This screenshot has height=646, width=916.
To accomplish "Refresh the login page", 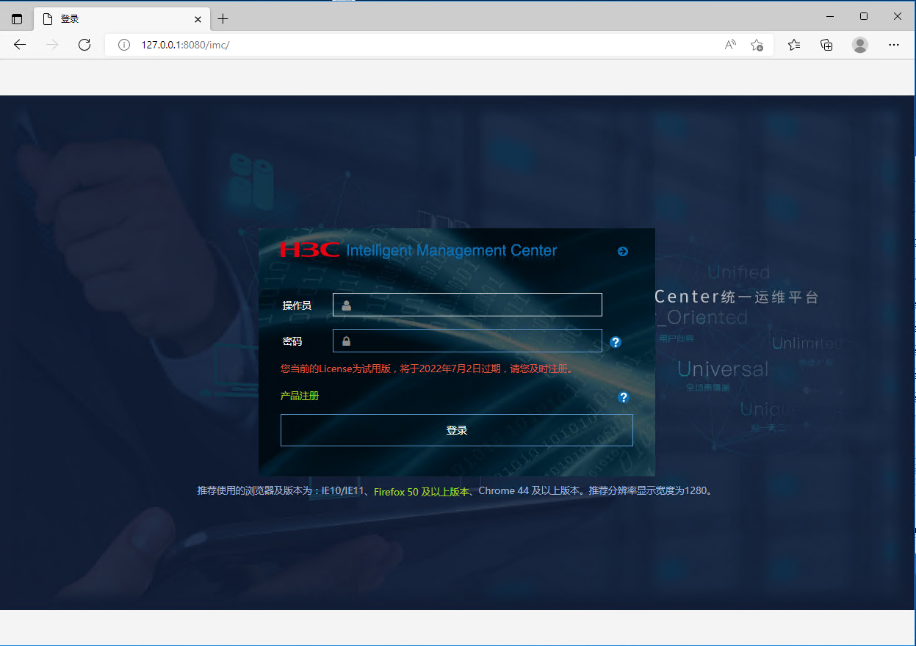I will tap(84, 45).
